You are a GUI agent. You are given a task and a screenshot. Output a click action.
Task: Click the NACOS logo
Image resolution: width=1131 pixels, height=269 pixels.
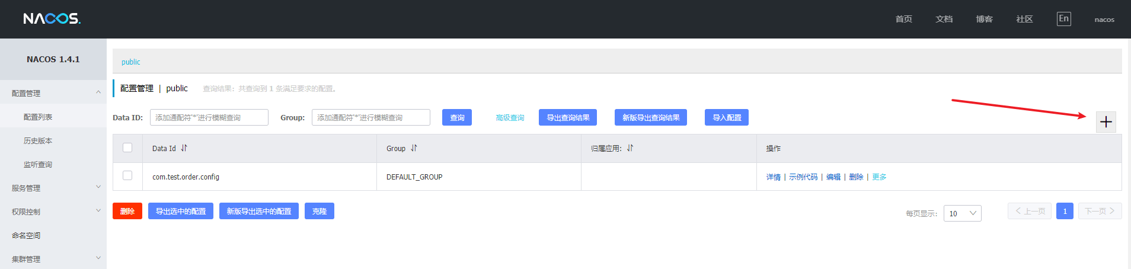tap(52, 19)
